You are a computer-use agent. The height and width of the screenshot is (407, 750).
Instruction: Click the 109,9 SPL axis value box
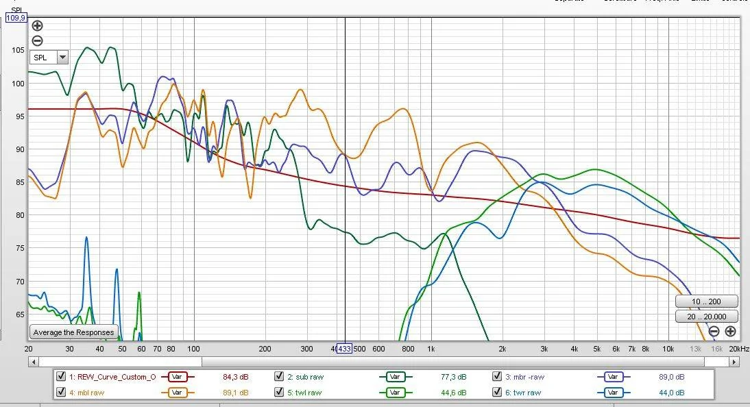coord(16,18)
